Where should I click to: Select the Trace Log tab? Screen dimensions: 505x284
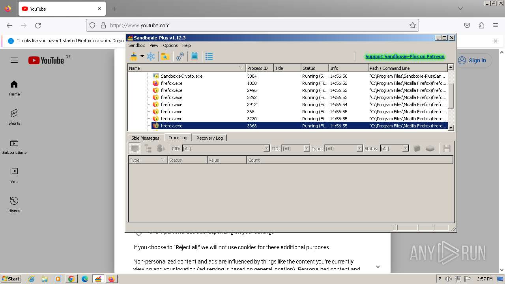[178, 138]
